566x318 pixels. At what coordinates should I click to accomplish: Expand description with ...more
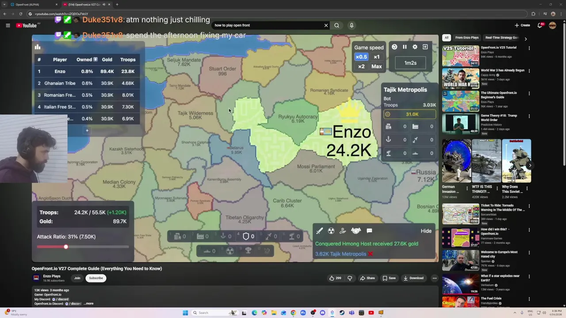tap(89, 304)
